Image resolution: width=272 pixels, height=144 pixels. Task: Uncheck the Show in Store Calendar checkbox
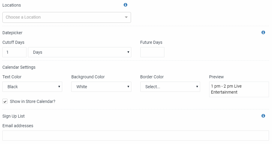point(5,101)
